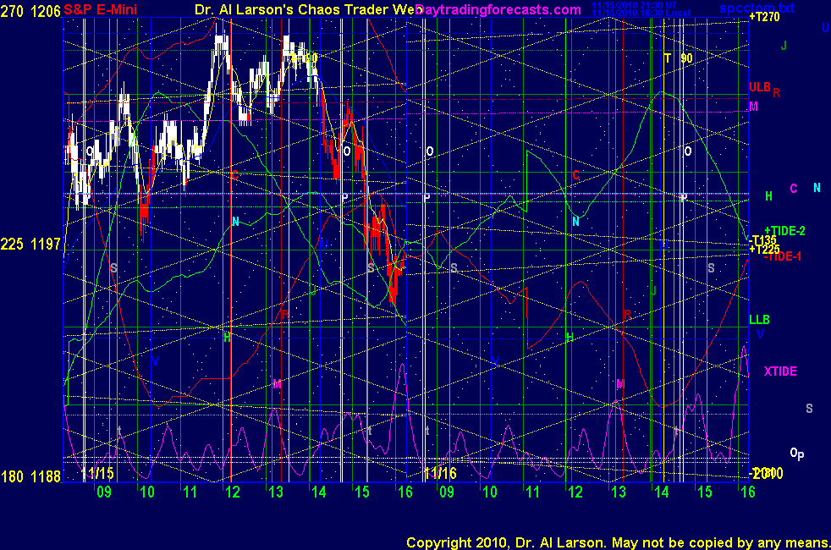Viewport: 831px width, 550px height.
Task: Click hour 15 of the 11/16 session
Action: coord(704,492)
